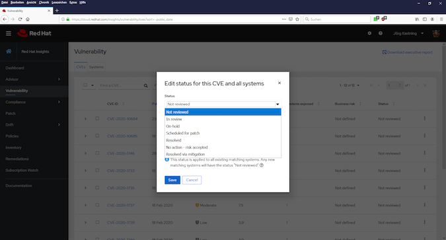This screenshot has width=446, height=240.
Task: Save the edited CVE status
Action: pyautogui.click(x=172, y=180)
